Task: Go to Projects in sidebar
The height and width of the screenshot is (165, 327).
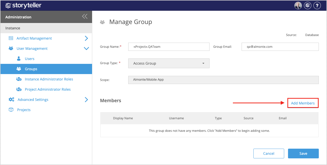Action: [24, 110]
